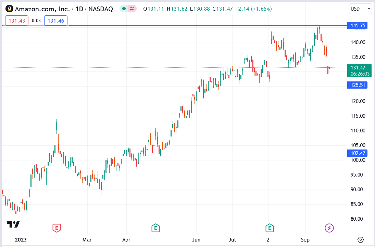Click the 06:26:03 countdown timer
375x247 pixels.
coord(360,74)
